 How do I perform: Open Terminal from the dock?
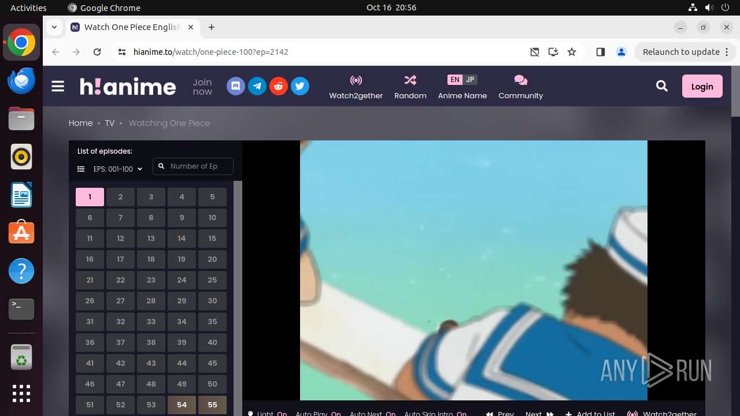(x=21, y=309)
